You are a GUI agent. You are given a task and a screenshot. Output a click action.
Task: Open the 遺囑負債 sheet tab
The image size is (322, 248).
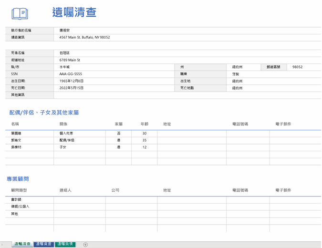click(65, 244)
